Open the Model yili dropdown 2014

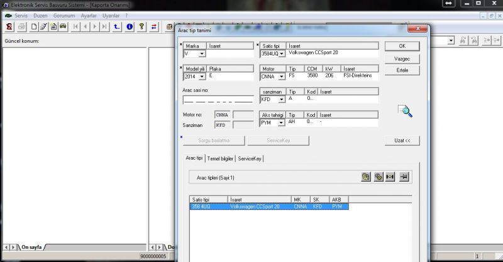click(x=202, y=76)
